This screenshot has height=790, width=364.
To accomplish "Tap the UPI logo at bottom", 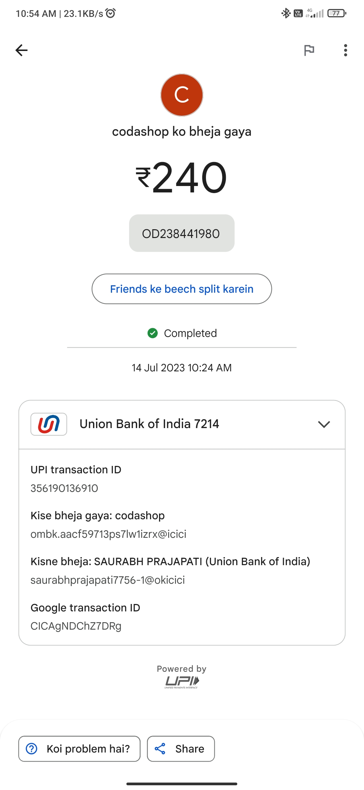I will 182,682.
